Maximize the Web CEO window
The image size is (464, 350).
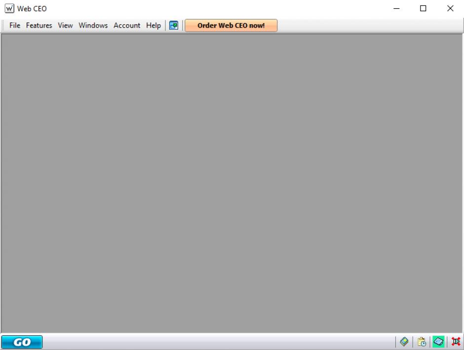tap(423, 8)
